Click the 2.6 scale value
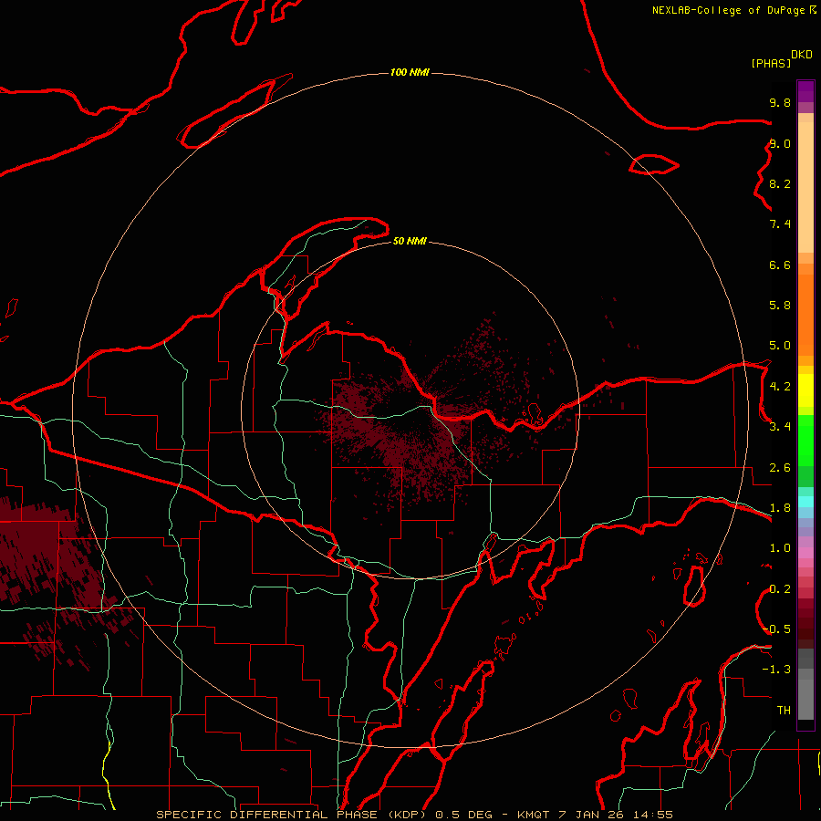The height and width of the screenshot is (821, 821). (x=780, y=468)
